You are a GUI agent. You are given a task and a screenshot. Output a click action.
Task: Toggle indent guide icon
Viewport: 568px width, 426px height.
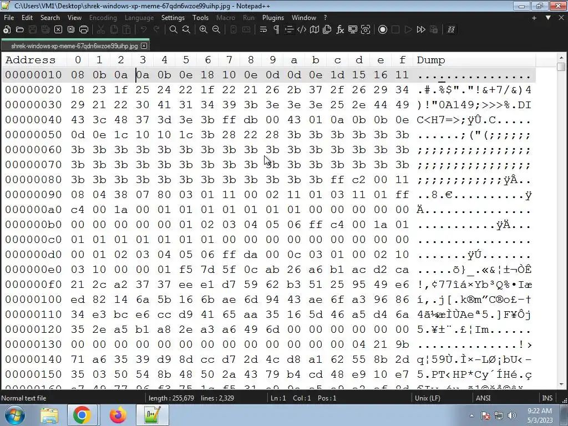[288, 30]
